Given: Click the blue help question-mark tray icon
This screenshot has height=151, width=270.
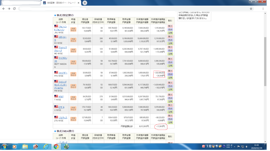Looking at the screenshot, I should click(224, 146).
